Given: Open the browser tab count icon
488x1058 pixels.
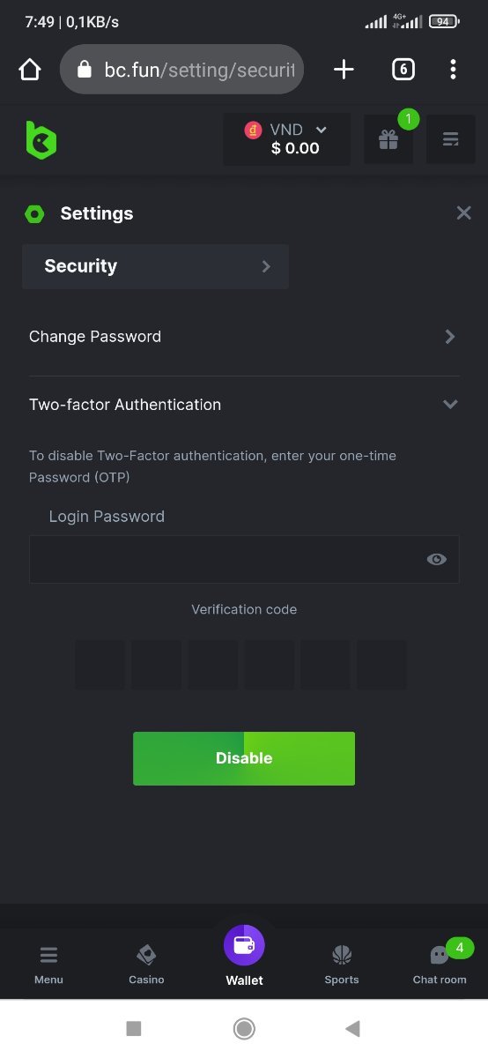Looking at the screenshot, I should (403, 70).
